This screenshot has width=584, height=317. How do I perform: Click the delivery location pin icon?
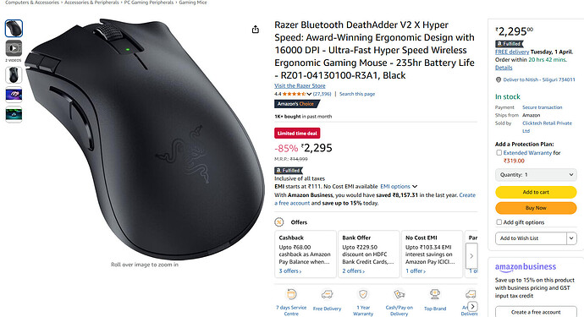pyautogui.click(x=499, y=79)
